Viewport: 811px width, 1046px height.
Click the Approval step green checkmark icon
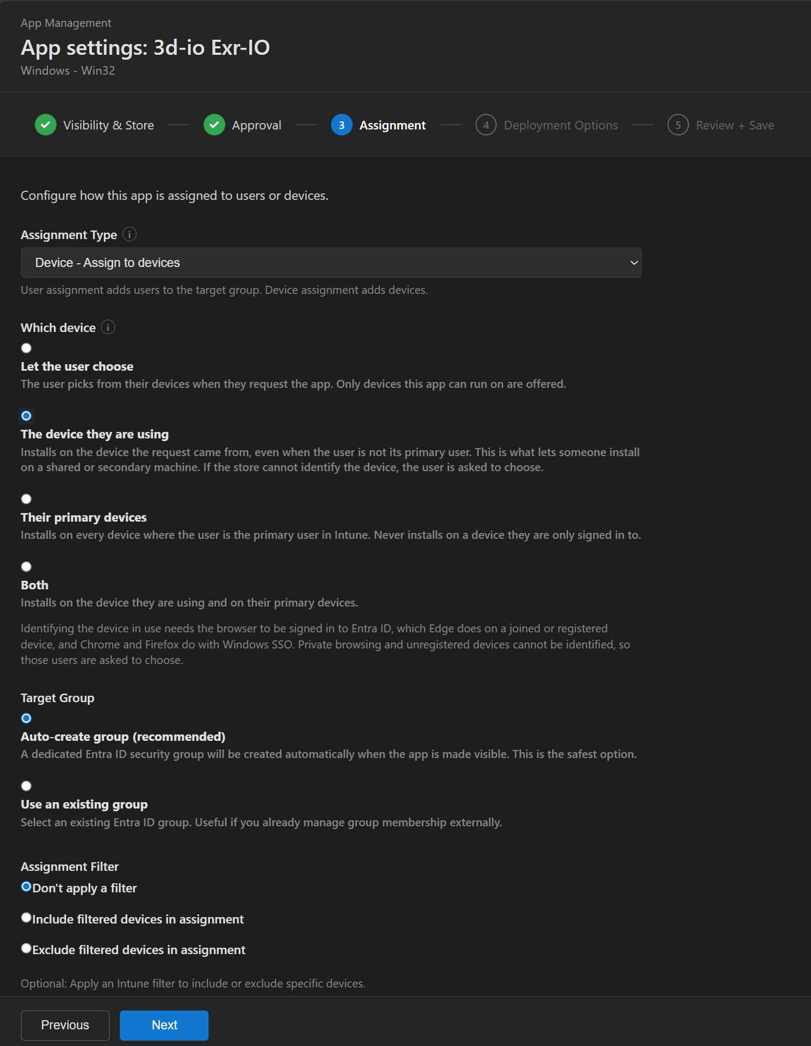tap(214, 125)
